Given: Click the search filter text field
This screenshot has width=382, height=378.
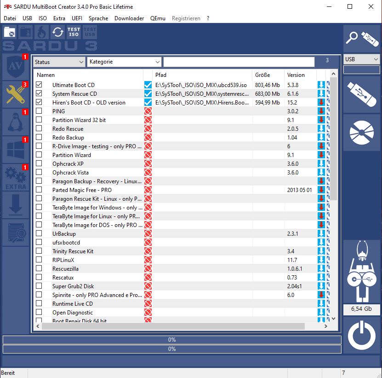Looking at the screenshot, I should tap(239, 62).
